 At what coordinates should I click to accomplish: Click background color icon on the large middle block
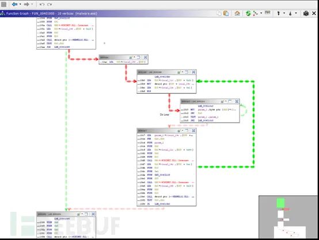179,131
